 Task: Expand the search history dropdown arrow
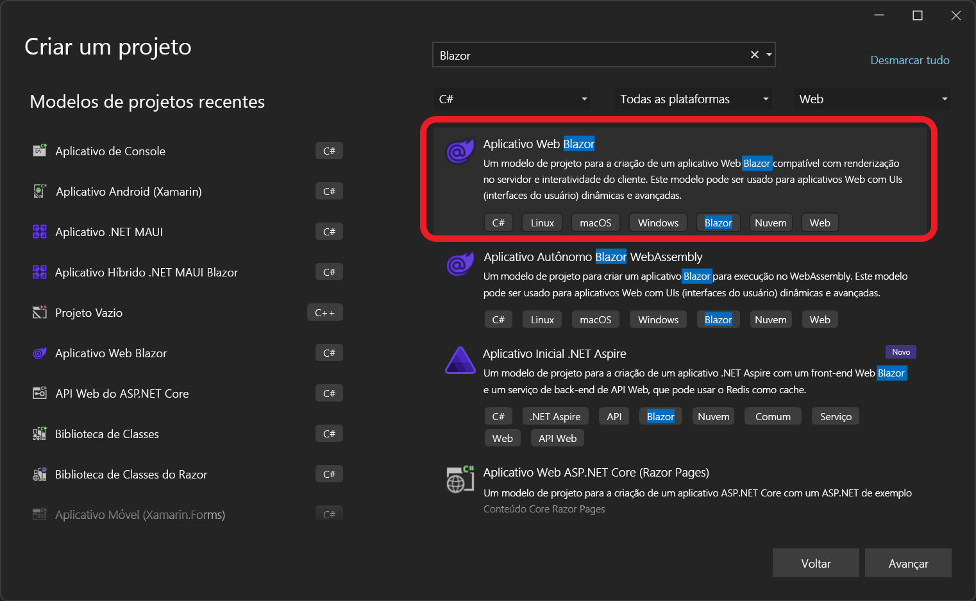[769, 55]
